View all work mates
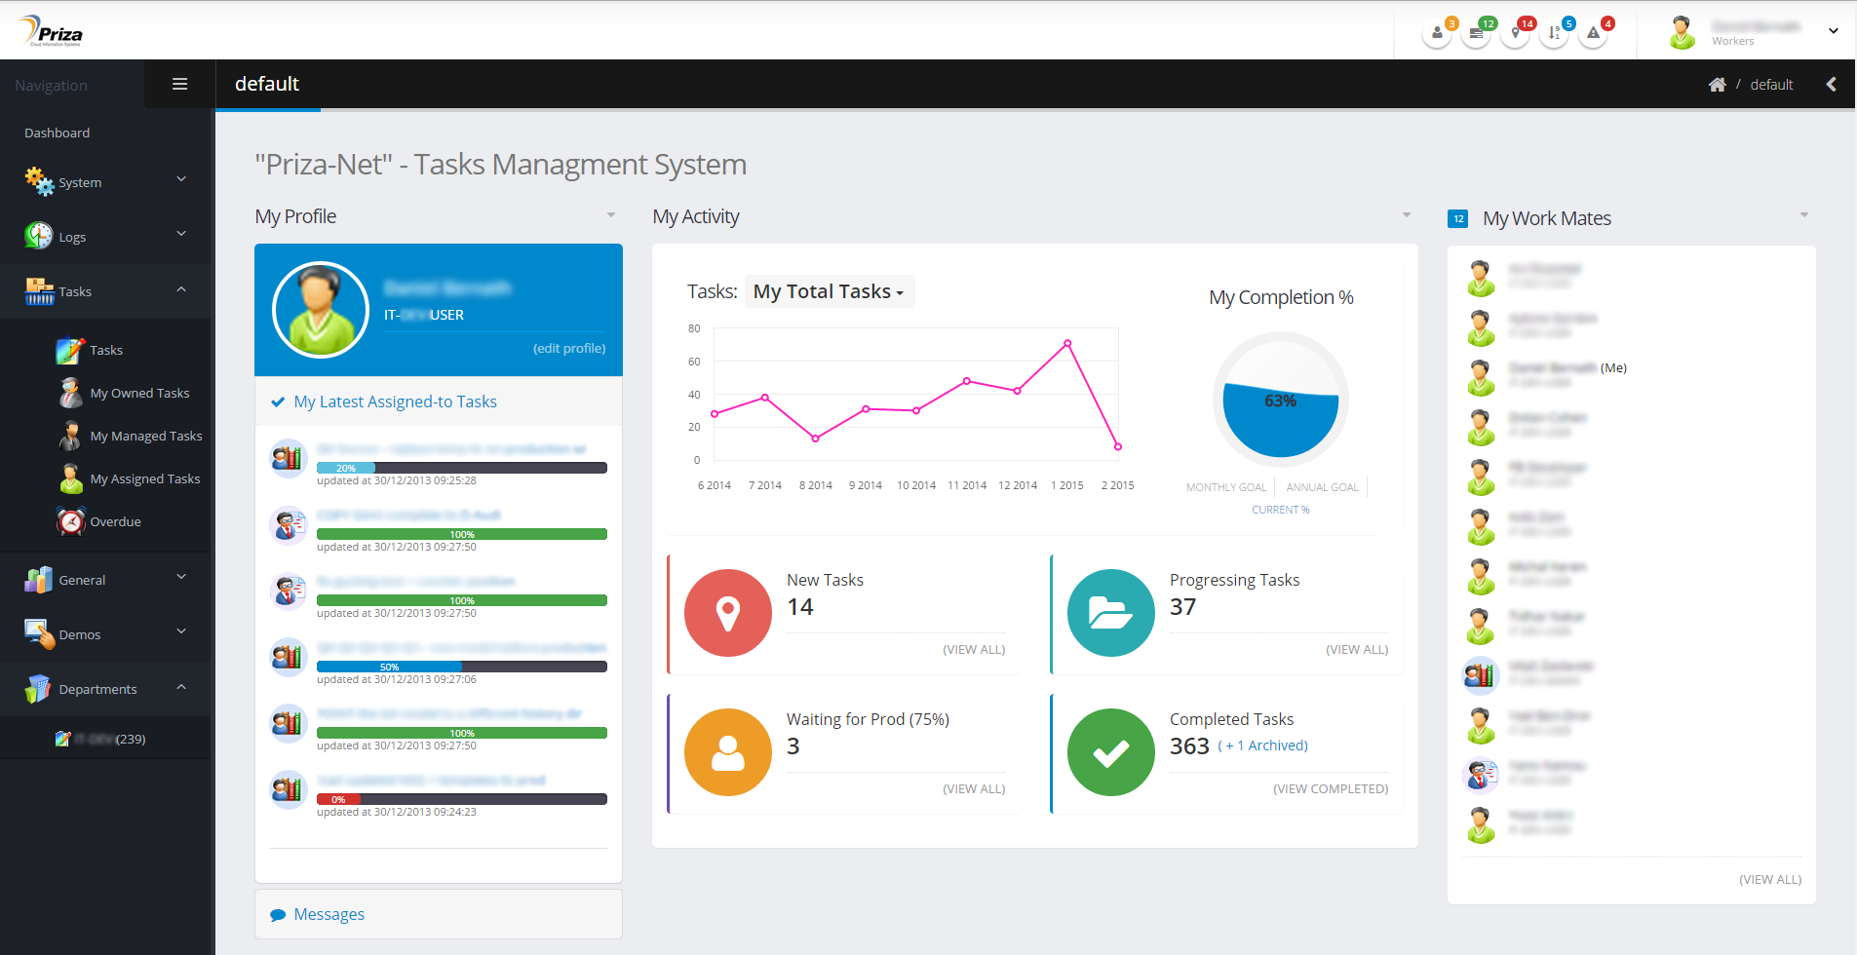 pos(1770,879)
